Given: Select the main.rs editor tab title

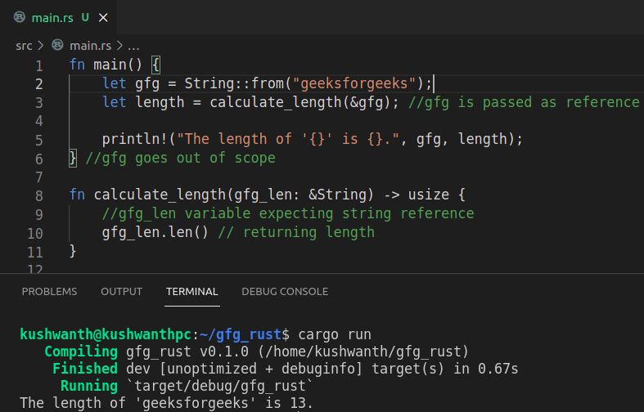Looking at the screenshot, I should coord(51,17).
